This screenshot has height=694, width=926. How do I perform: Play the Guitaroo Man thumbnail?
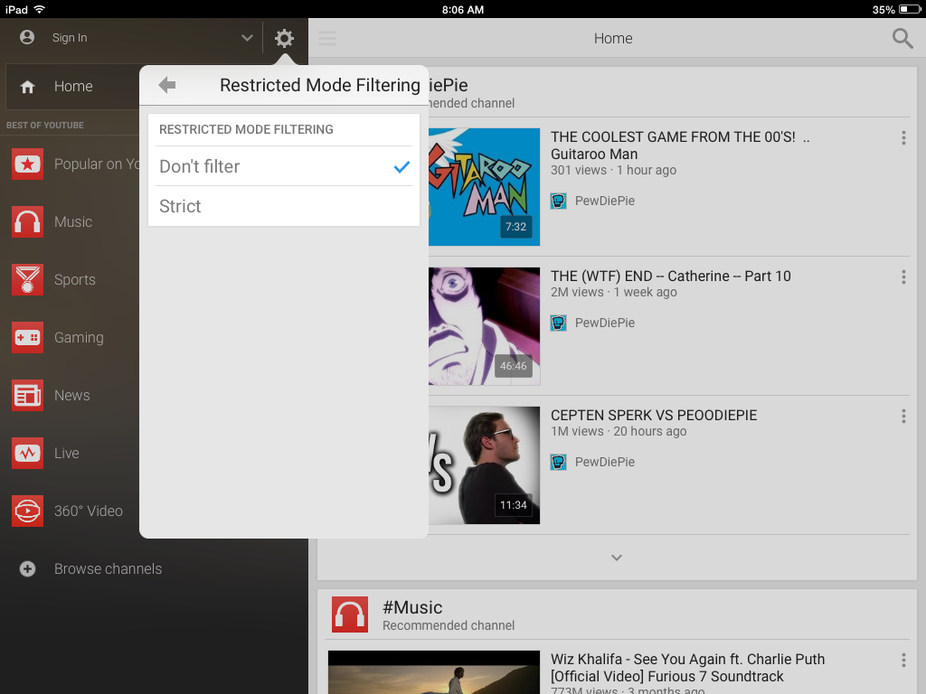[485, 186]
